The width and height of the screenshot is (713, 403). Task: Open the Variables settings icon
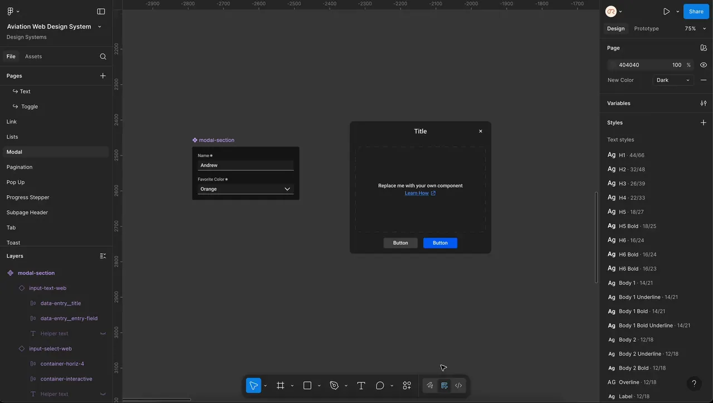pos(704,103)
